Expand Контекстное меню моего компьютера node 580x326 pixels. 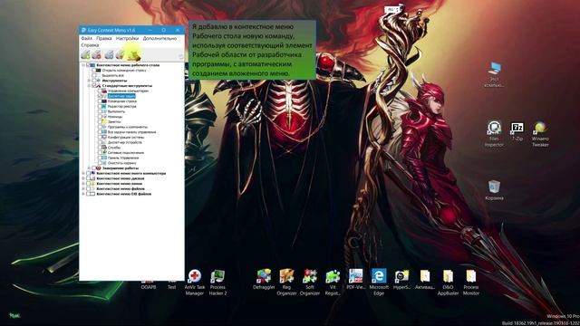[83, 173]
